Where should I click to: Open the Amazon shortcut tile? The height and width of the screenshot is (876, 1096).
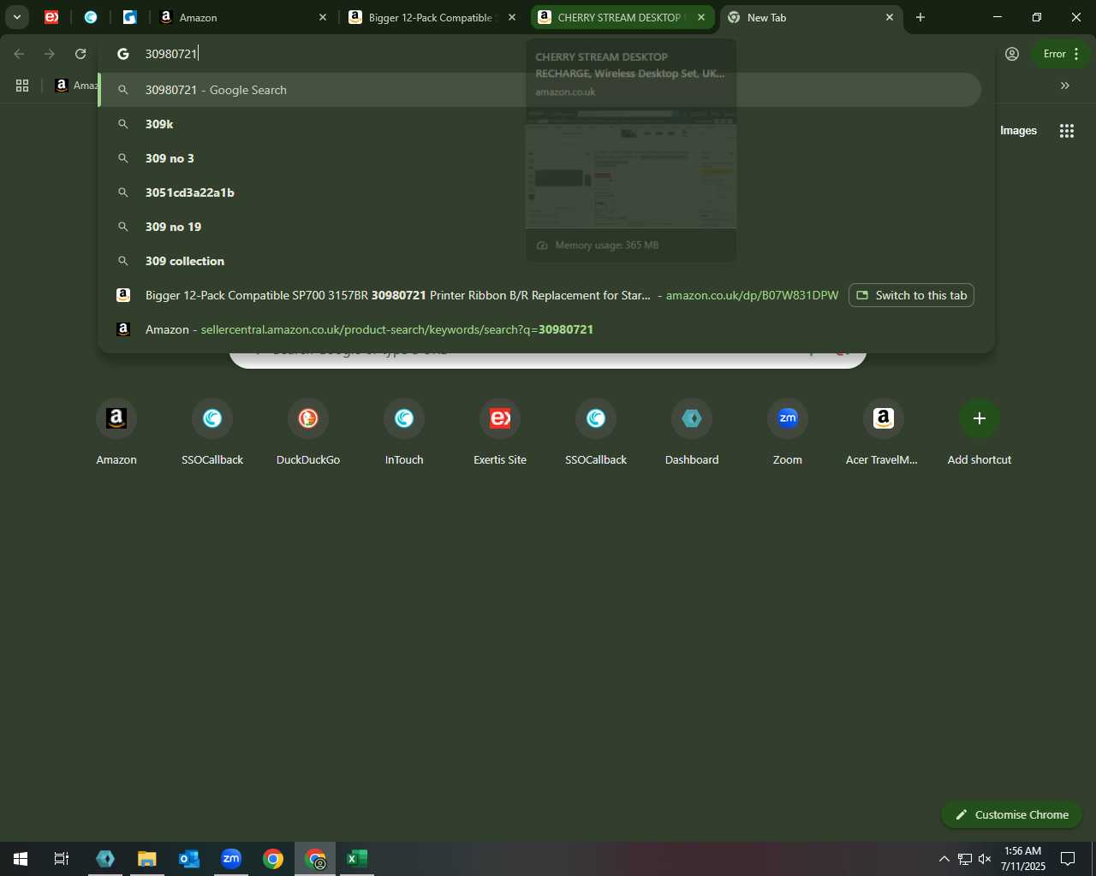116,432
